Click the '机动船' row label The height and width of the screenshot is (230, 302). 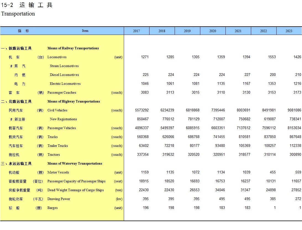(14, 172)
